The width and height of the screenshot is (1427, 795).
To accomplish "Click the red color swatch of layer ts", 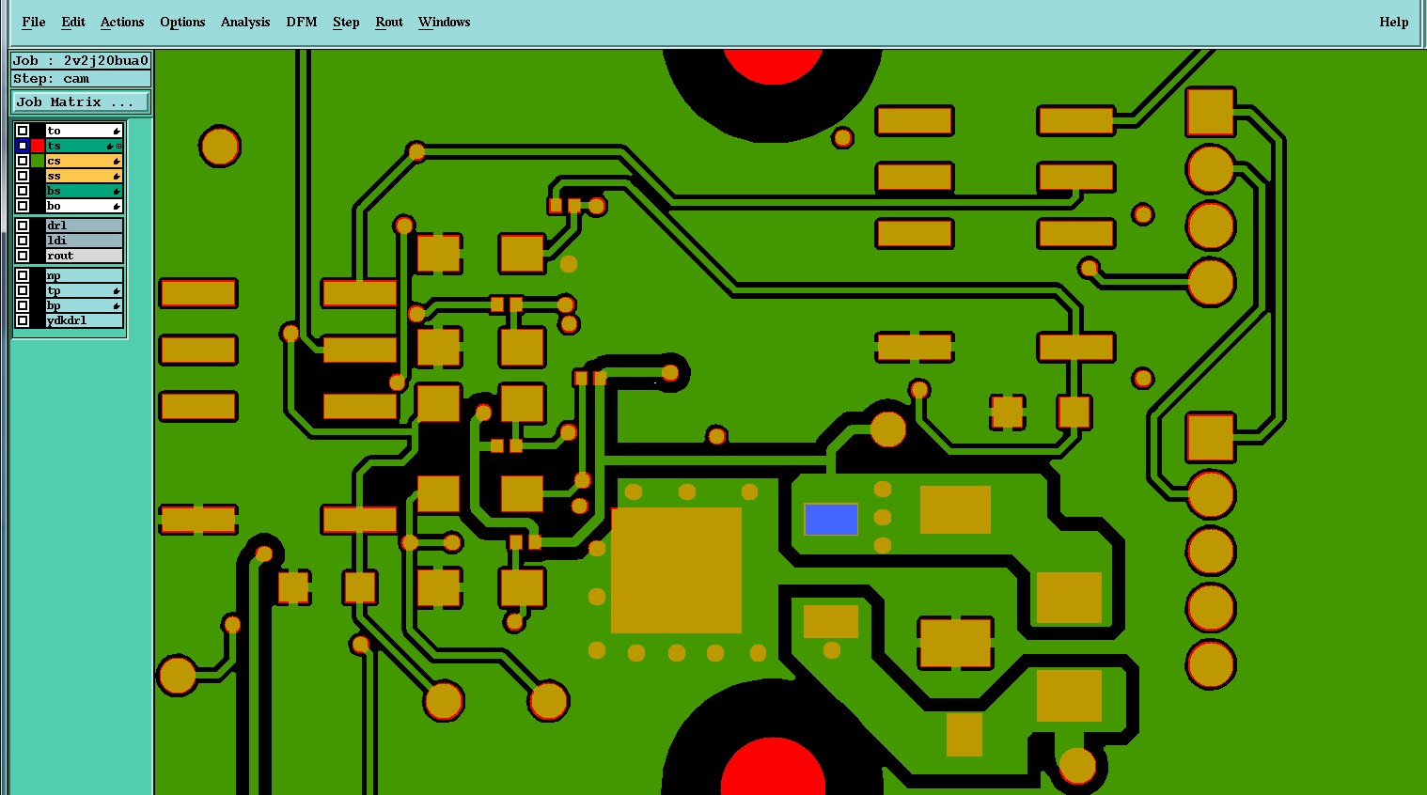I will [x=38, y=146].
